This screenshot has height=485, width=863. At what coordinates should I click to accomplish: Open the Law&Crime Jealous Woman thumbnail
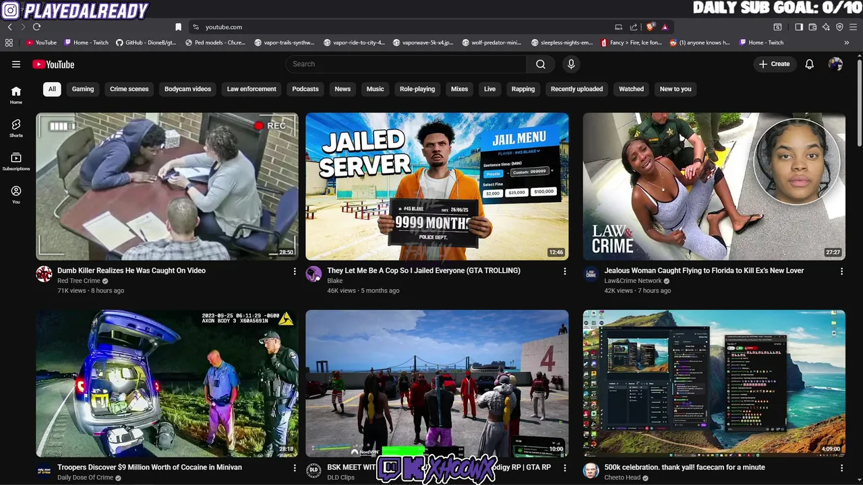pyautogui.click(x=714, y=187)
